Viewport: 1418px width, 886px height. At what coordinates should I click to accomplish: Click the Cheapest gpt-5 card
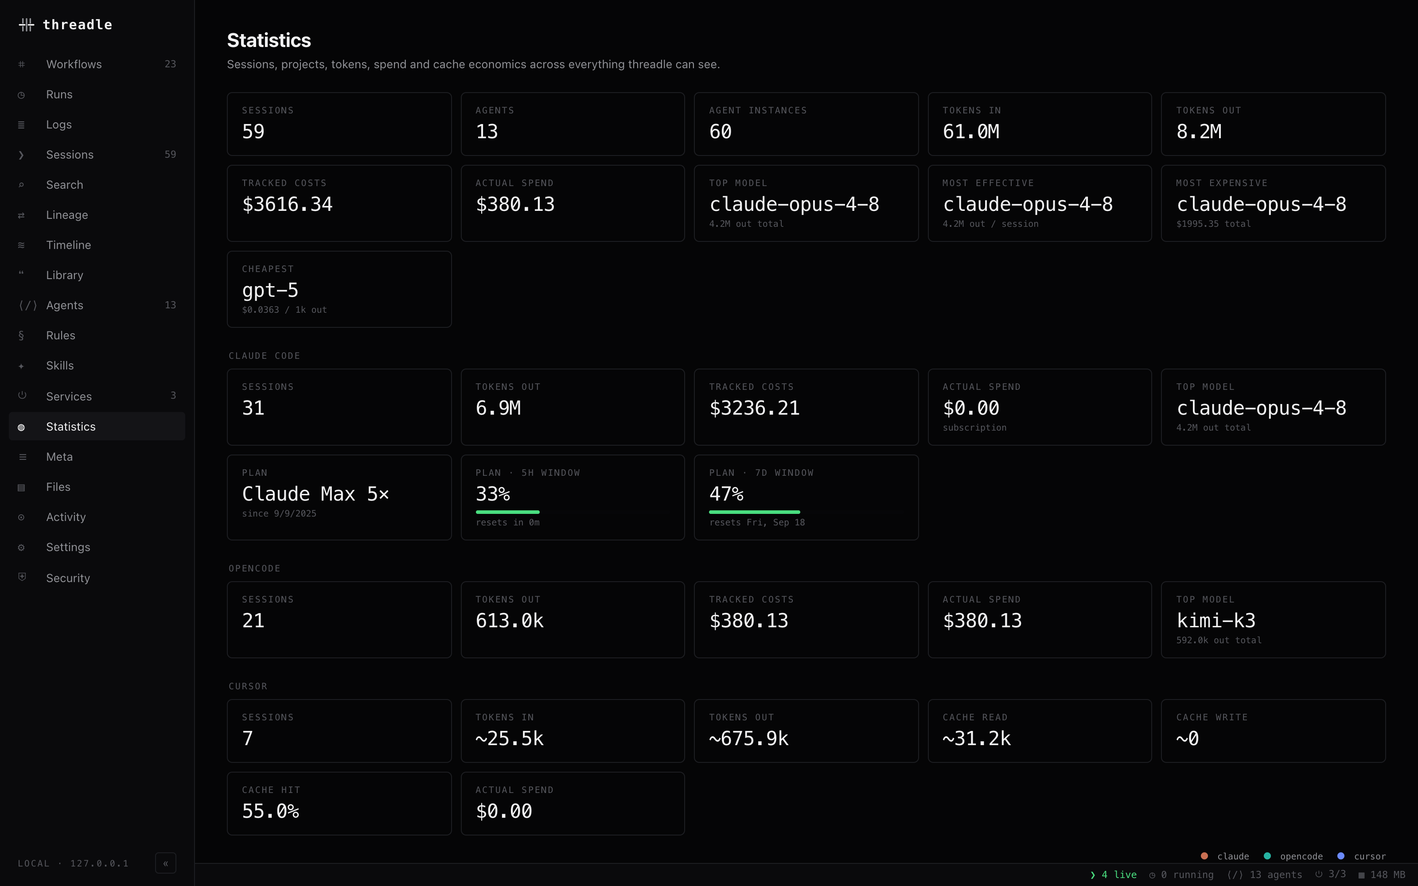tap(339, 289)
